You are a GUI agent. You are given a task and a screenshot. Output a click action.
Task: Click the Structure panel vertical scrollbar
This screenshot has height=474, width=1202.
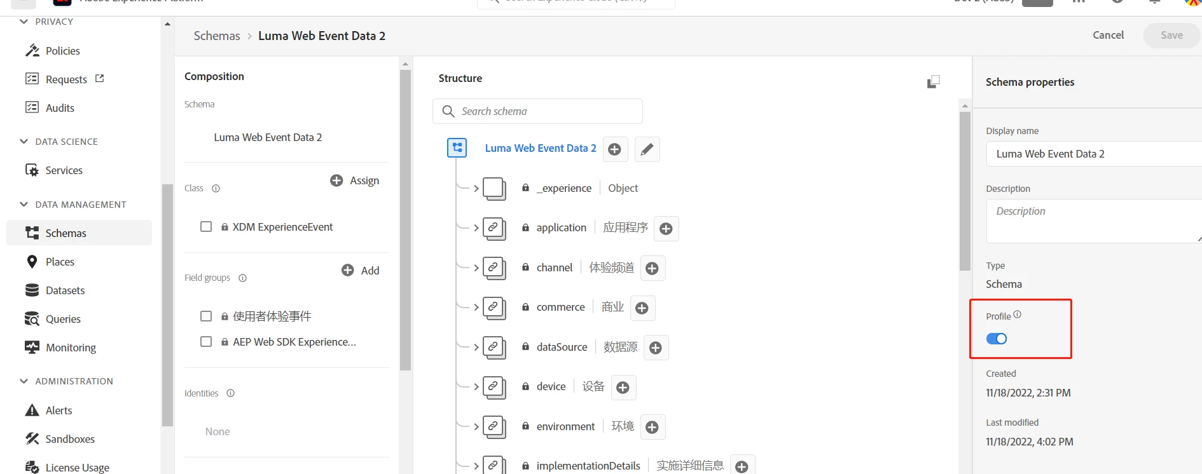point(965,191)
